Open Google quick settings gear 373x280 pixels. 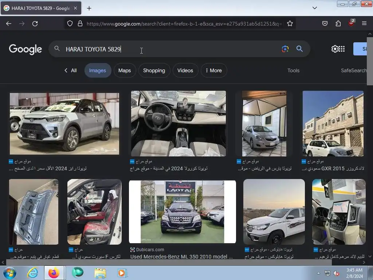(x=334, y=49)
